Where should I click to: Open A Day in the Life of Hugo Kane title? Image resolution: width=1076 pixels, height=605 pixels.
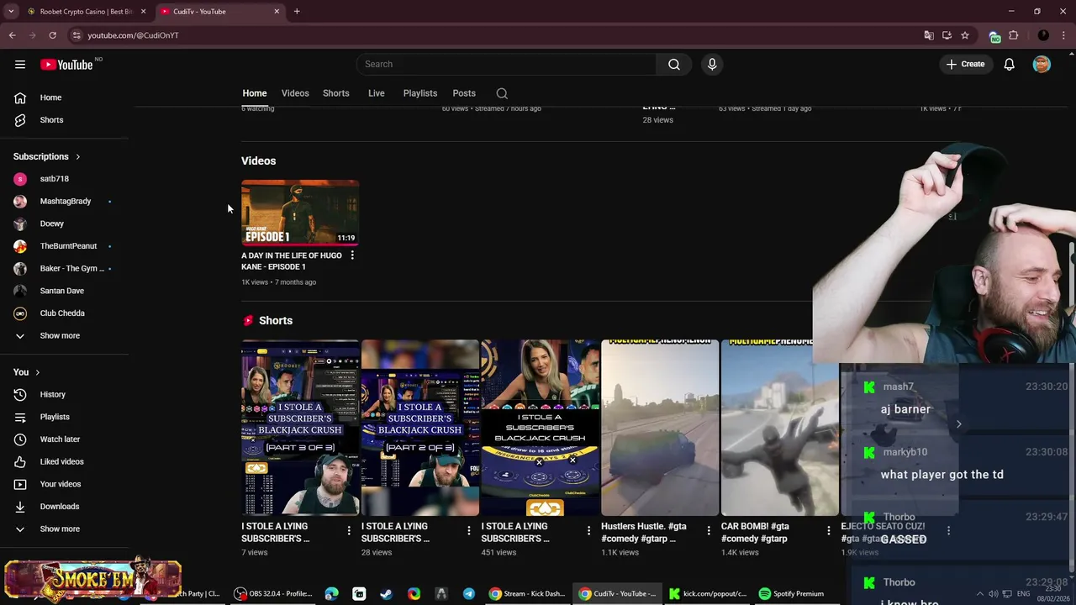(x=291, y=261)
